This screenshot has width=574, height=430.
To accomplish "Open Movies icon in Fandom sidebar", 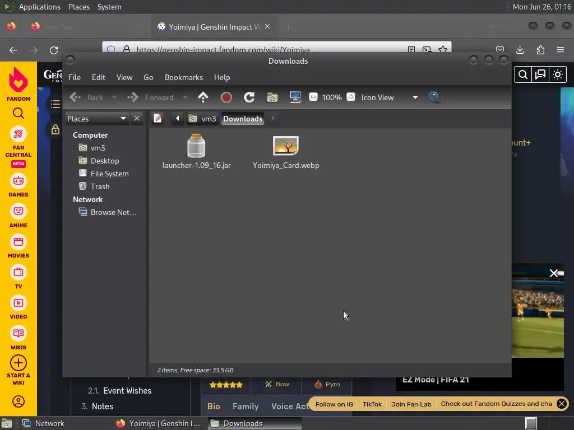I will click(18, 242).
